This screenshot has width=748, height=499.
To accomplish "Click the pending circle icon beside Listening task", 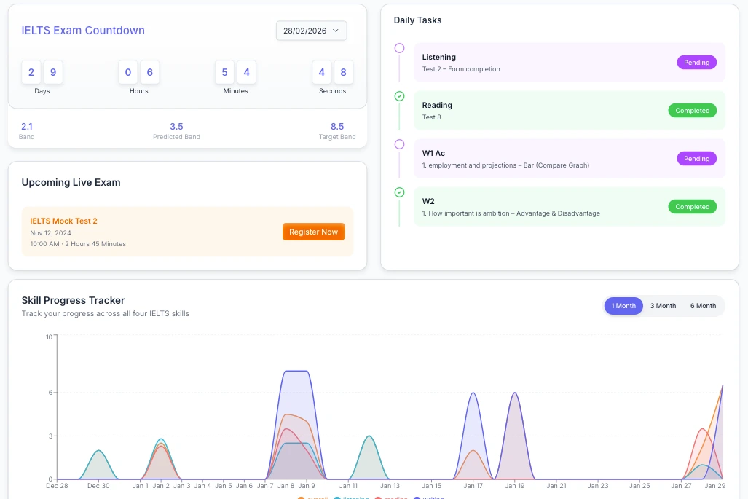I will pyautogui.click(x=398, y=47).
